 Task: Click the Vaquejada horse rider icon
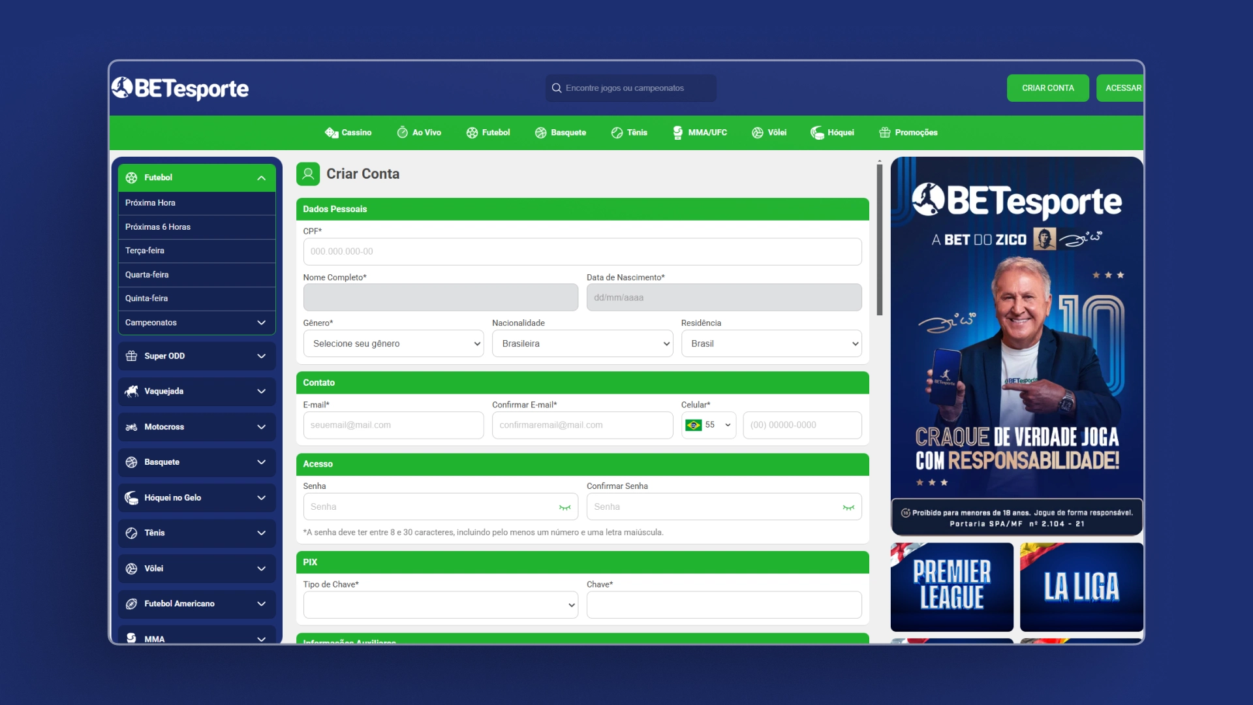click(131, 391)
